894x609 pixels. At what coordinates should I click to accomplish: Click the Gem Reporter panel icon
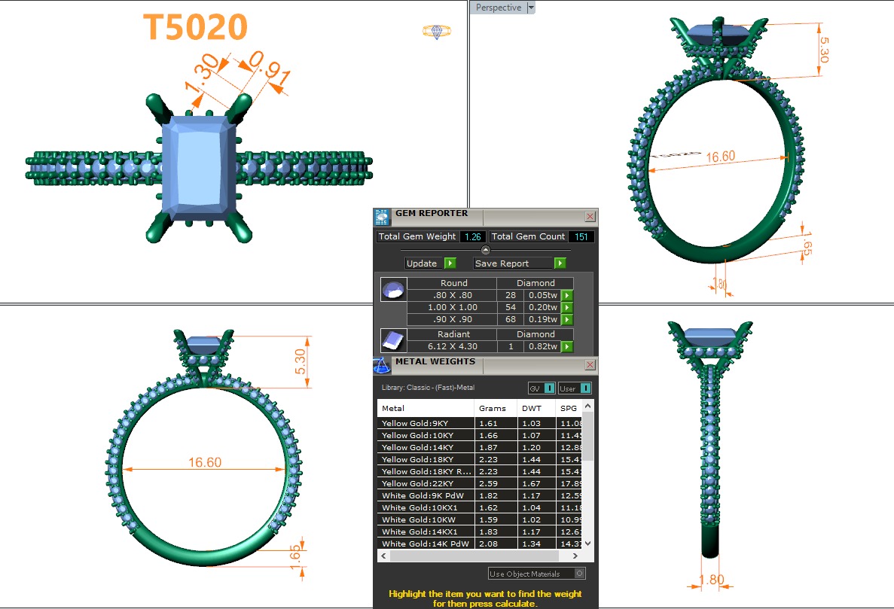(382, 217)
